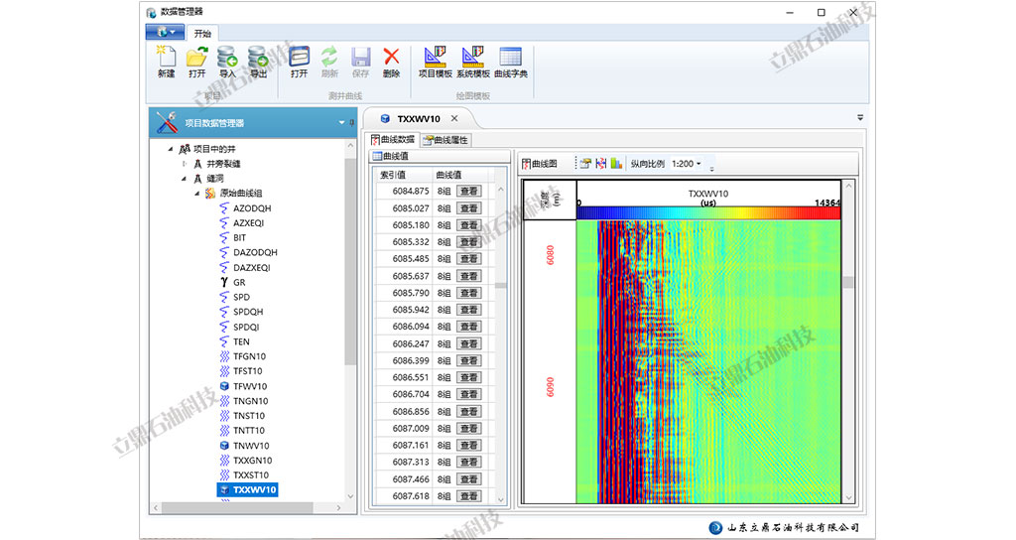Click the 查看 button for 6087.313
Screen dimensions: 1016x540
coord(468,463)
